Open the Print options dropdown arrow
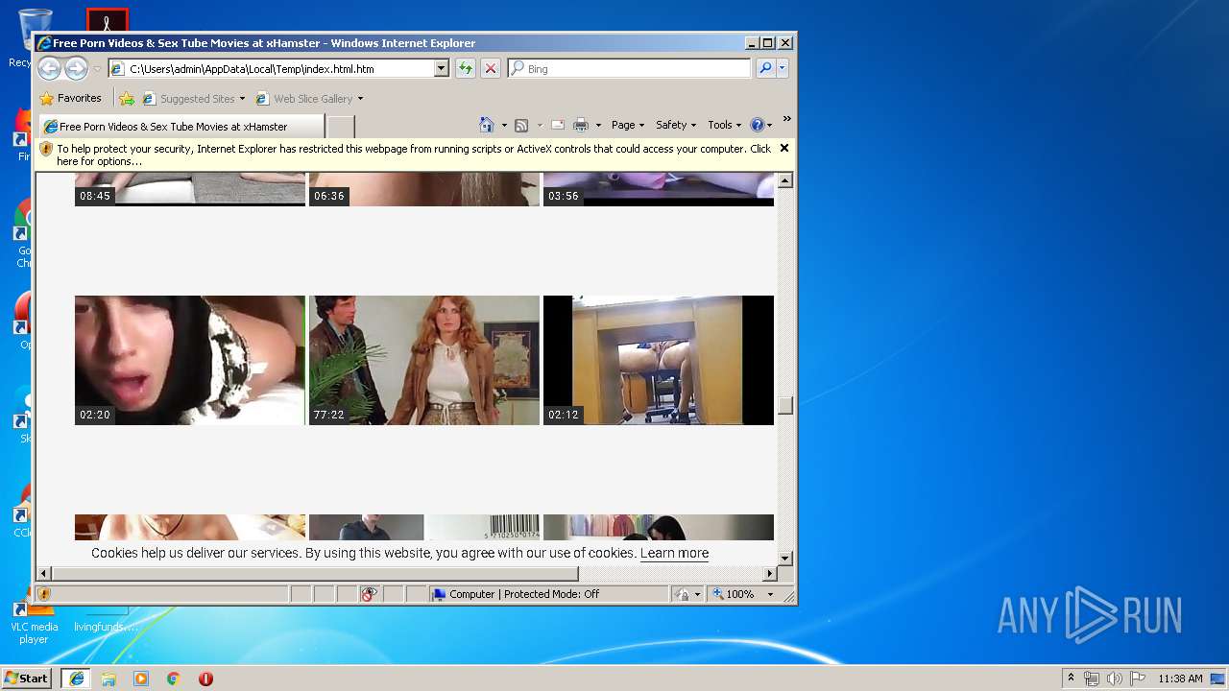Screen dimensions: 1229x691 pos(597,126)
